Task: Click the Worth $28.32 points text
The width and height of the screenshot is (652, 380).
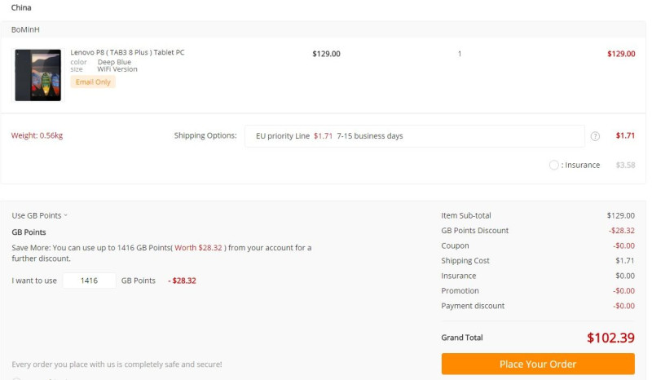Action: click(198, 248)
